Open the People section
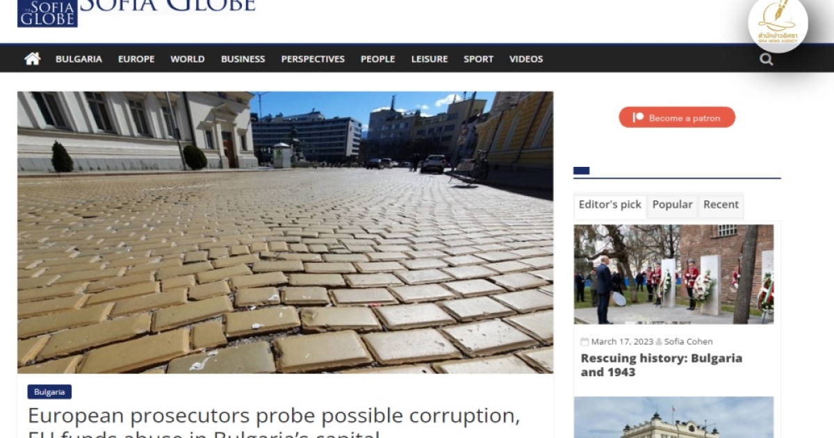Screen dimensions: 834x438 tap(377, 59)
